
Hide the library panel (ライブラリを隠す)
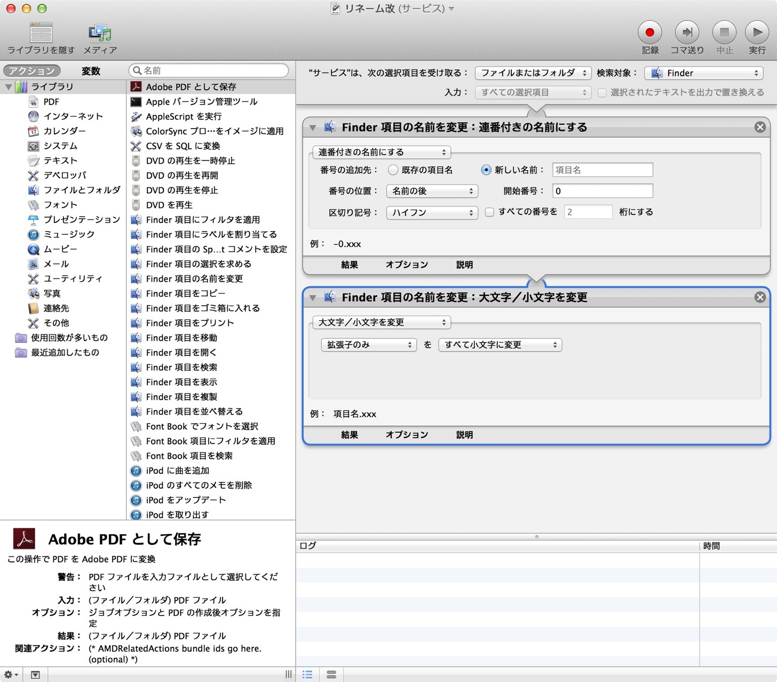click(x=41, y=38)
